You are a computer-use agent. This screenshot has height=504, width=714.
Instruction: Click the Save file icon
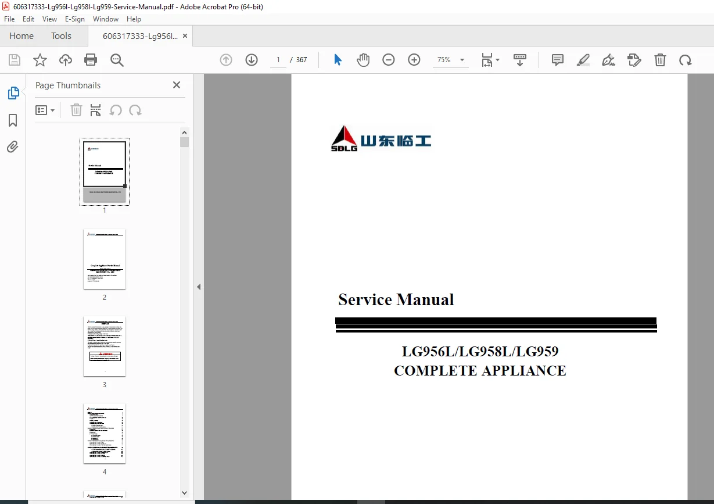click(15, 60)
